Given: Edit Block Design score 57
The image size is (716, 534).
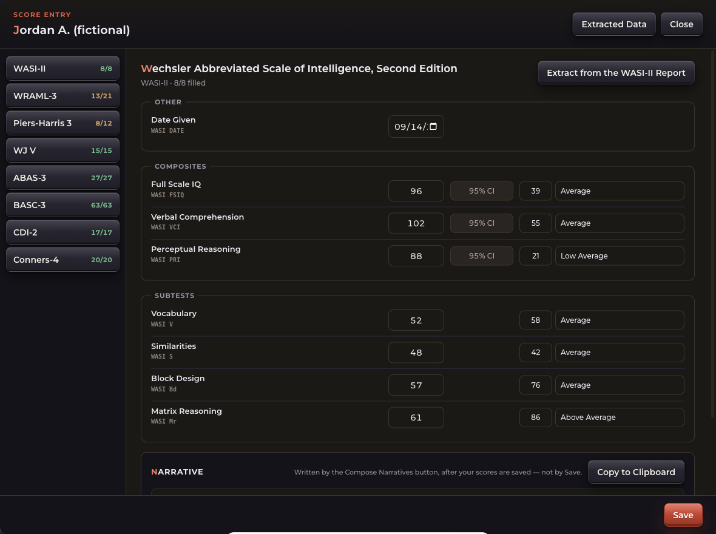Looking at the screenshot, I should point(416,385).
